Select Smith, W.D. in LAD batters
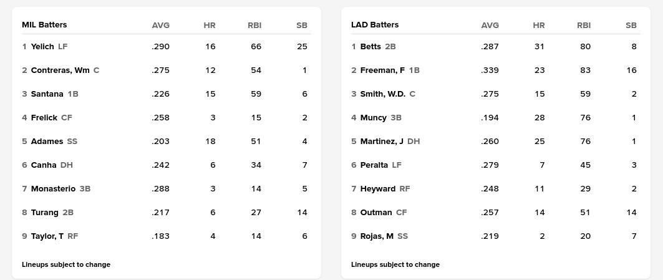This screenshot has height=280, width=663. click(383, 94)
